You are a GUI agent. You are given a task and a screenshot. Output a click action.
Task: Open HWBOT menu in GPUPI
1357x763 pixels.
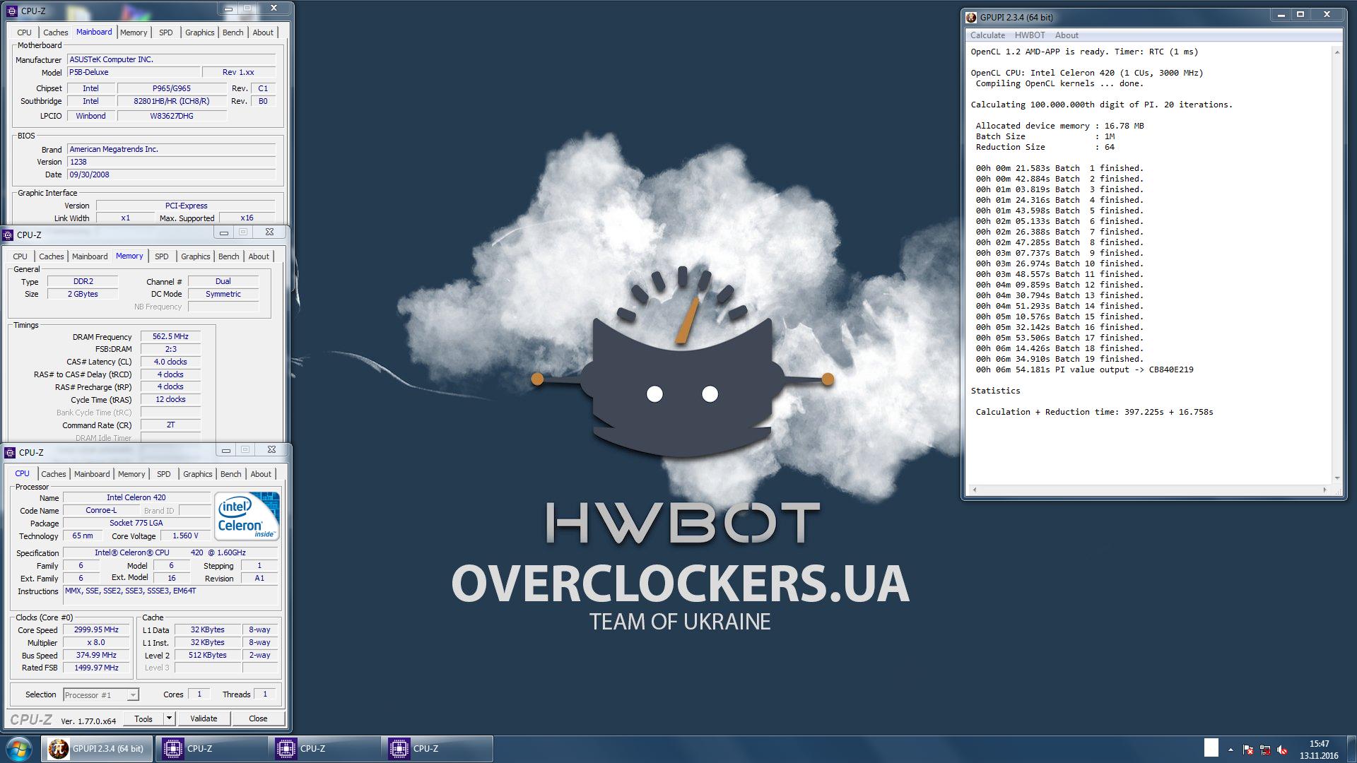(x=1030, y=35)
